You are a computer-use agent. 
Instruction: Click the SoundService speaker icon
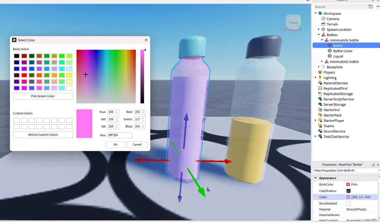pos(320,131)
